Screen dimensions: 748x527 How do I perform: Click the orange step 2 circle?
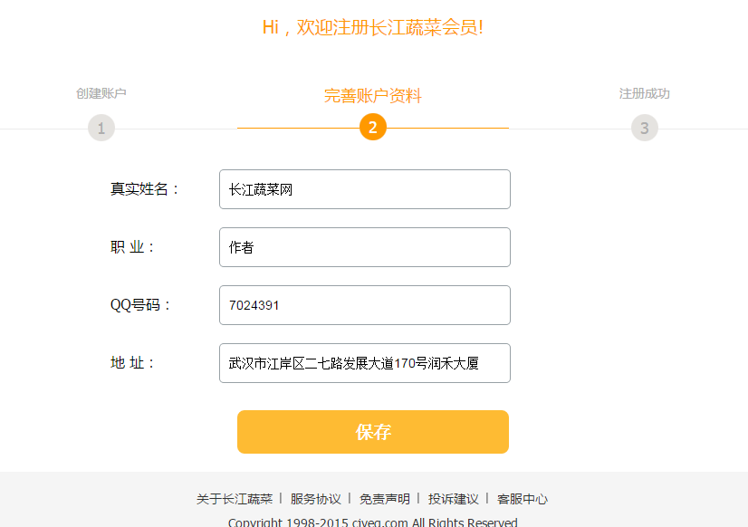(373, 128)
